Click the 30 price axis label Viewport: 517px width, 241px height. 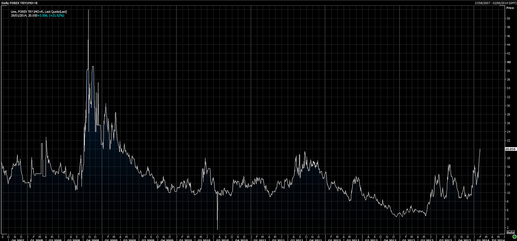pyautogui.click(x=509, y=105)
